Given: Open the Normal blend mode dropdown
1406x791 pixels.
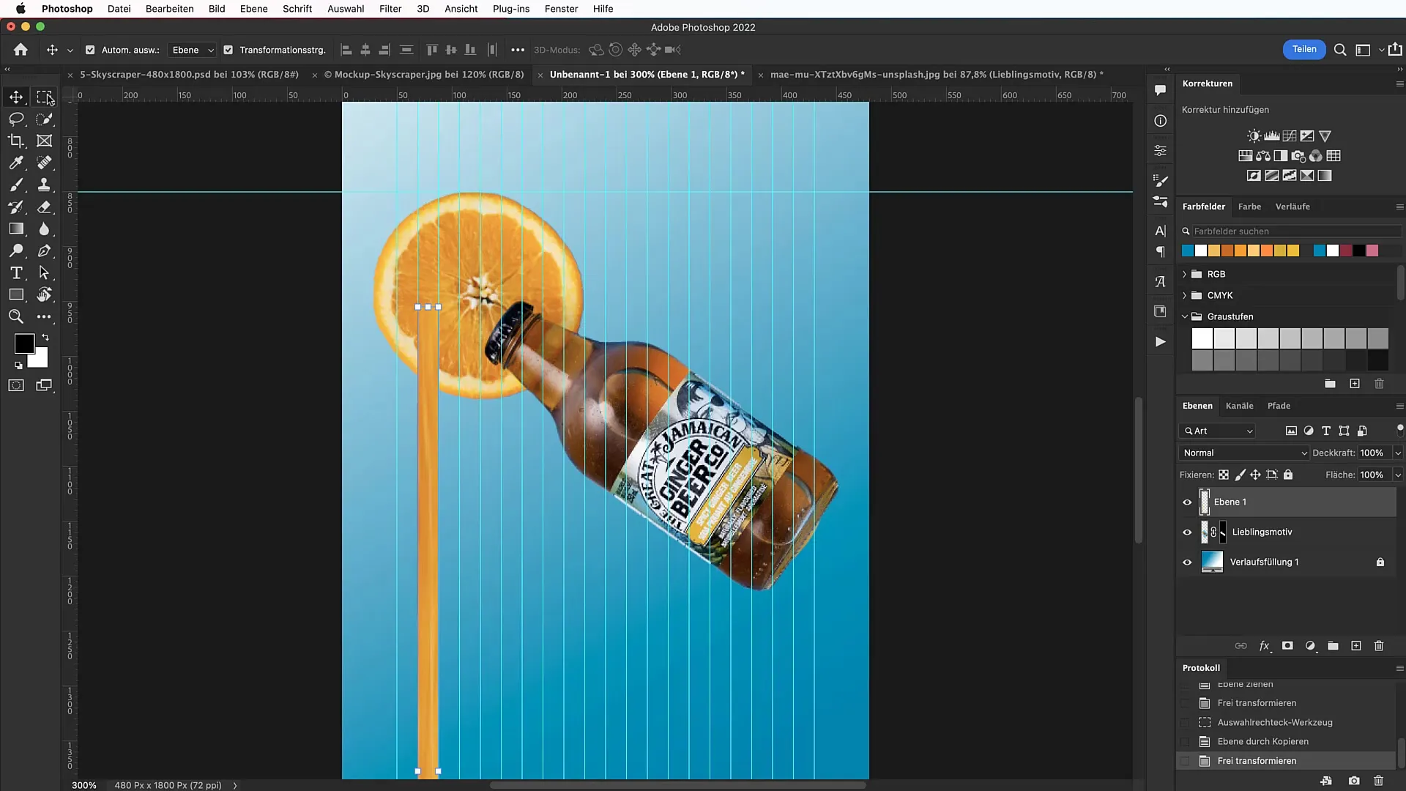Looking at the screenshot, I should (x=1243, y=453).
